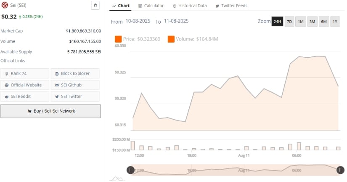Open the SEI Reddit link

(24, 96)
